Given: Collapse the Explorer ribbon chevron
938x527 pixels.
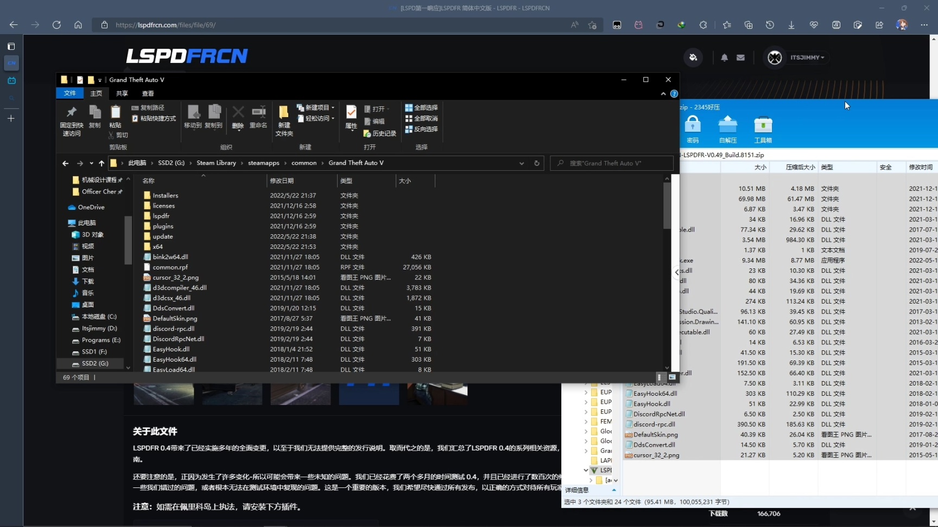Looking at the screenshot, I should click(x=663, y=94).
